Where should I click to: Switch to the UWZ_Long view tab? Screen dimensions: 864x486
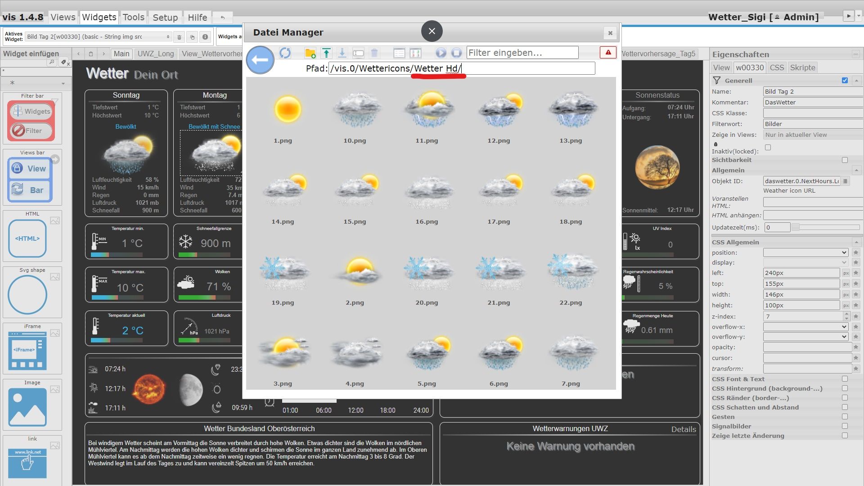[155, 54]
